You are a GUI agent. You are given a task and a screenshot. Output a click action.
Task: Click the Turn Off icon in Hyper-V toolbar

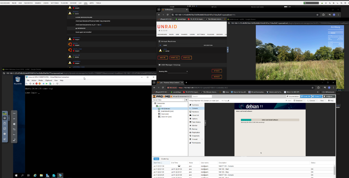34,84
